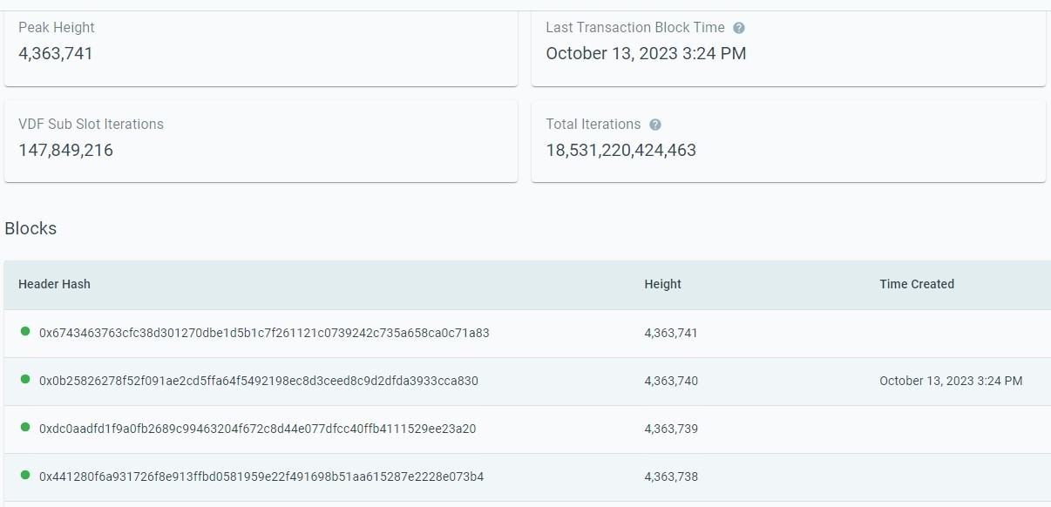Sort blocks by the Height column
1051x507 pixels.
pyautogui.click(x=662, y=284)
